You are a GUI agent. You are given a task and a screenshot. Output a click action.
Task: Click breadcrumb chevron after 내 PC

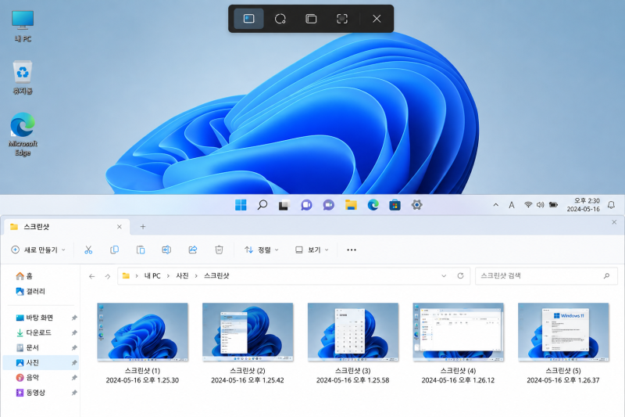[168, 275]
